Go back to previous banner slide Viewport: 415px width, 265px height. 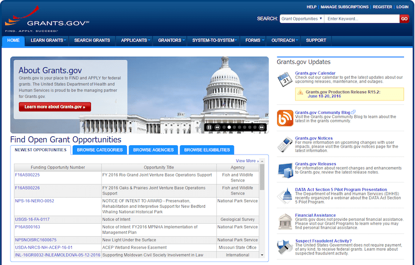pos(217,127)
